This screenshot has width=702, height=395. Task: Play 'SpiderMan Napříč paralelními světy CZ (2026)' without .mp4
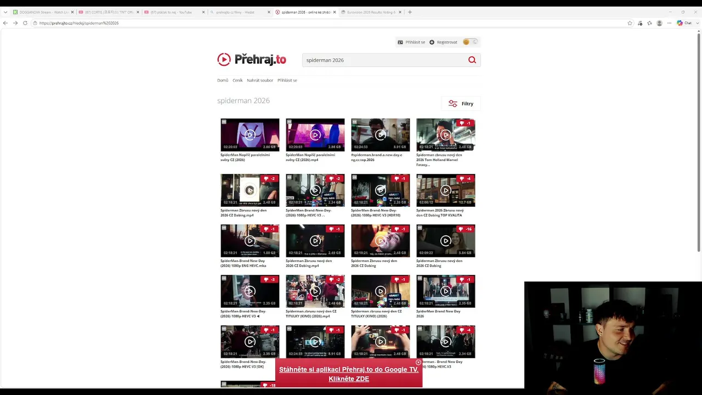click(250, 135)
